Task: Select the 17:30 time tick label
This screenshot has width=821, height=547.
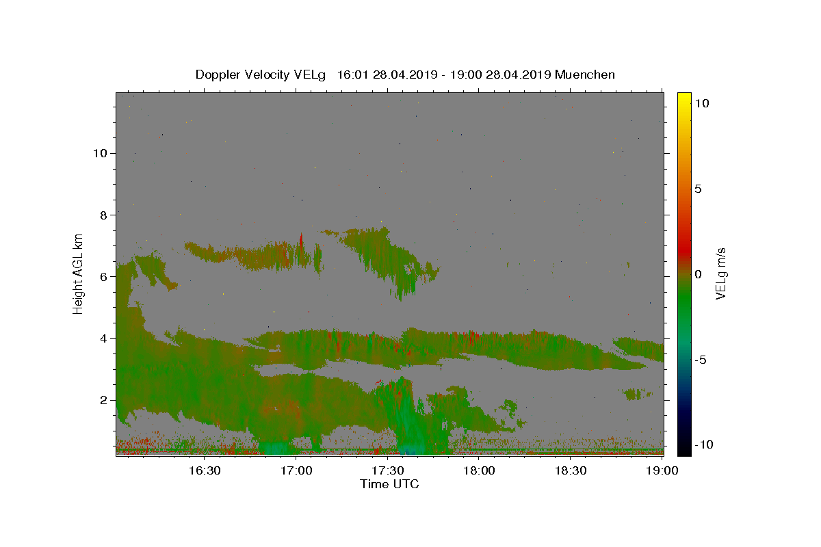Action: [387, 471]
